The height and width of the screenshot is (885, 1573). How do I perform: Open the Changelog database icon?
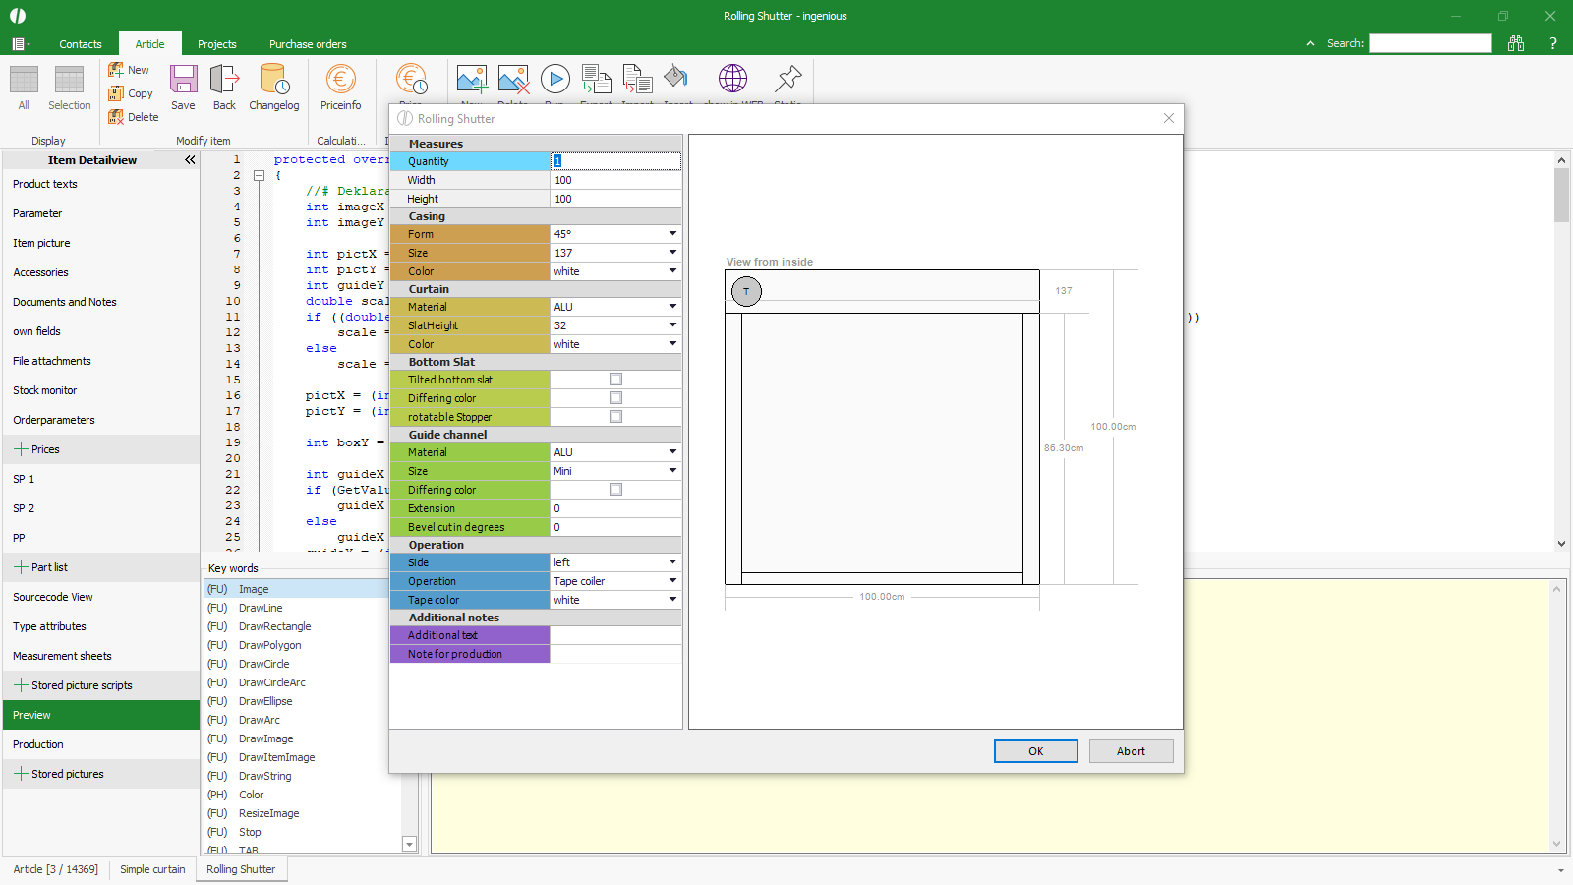pyautogui.click(x=273, y=81)
